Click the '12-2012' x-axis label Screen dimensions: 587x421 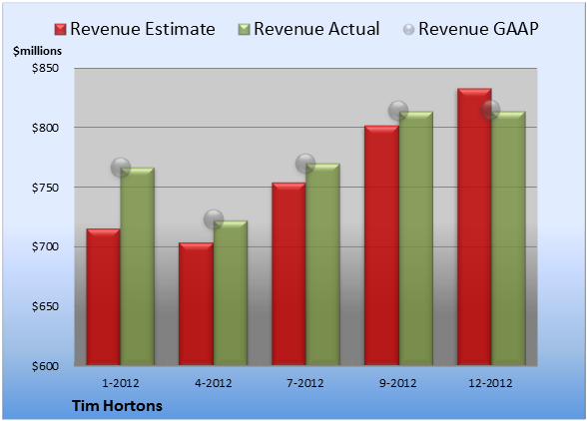pos(490,383)
